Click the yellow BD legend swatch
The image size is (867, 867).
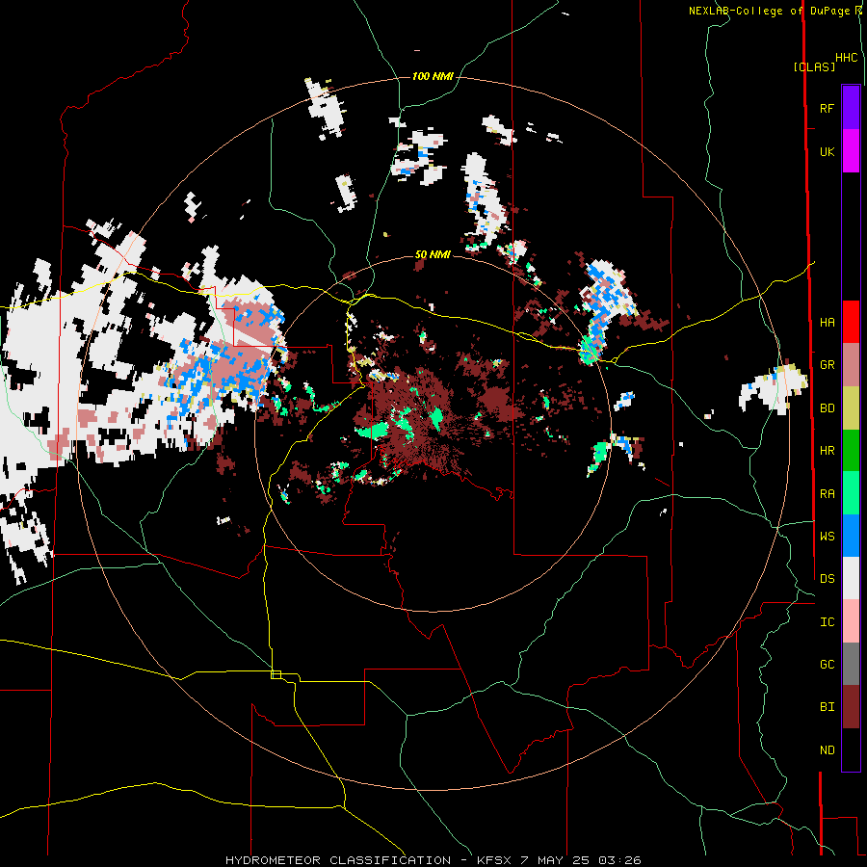(x=851, y=408)
